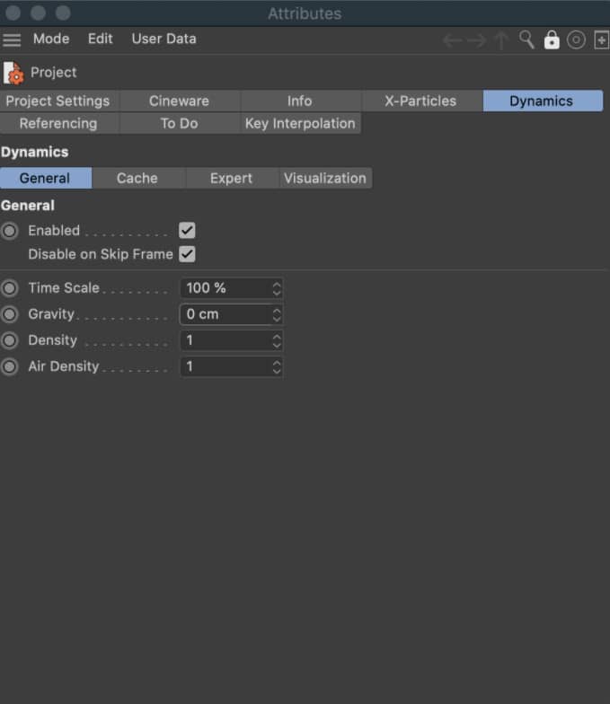Screen dimensions: 610x704
Task: Click the Gravity stepper arrows
Action: tap(277, 314)
